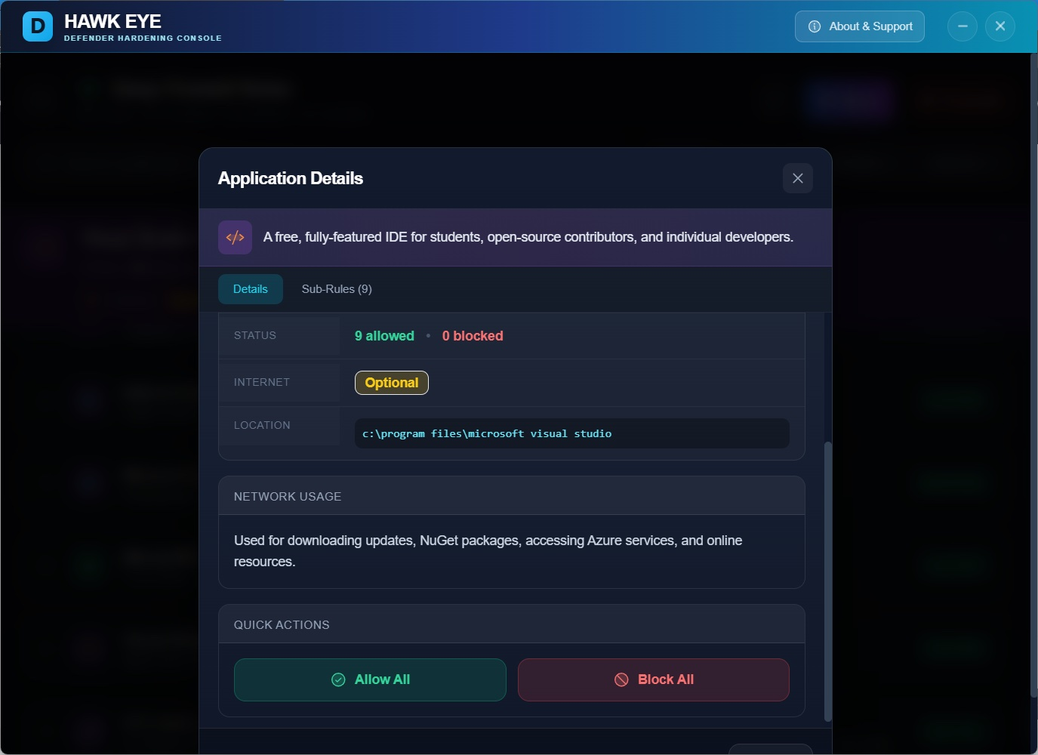
Task: Click the checkmark icon inside Allow All button
Action: [338, 679]
